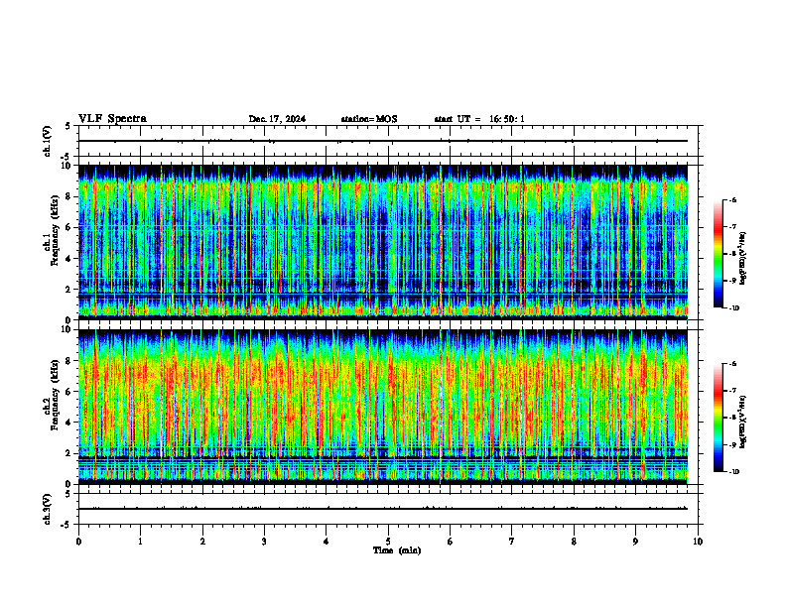
Task: Click the "Time (min)" axis title
Action: point(397,550)
